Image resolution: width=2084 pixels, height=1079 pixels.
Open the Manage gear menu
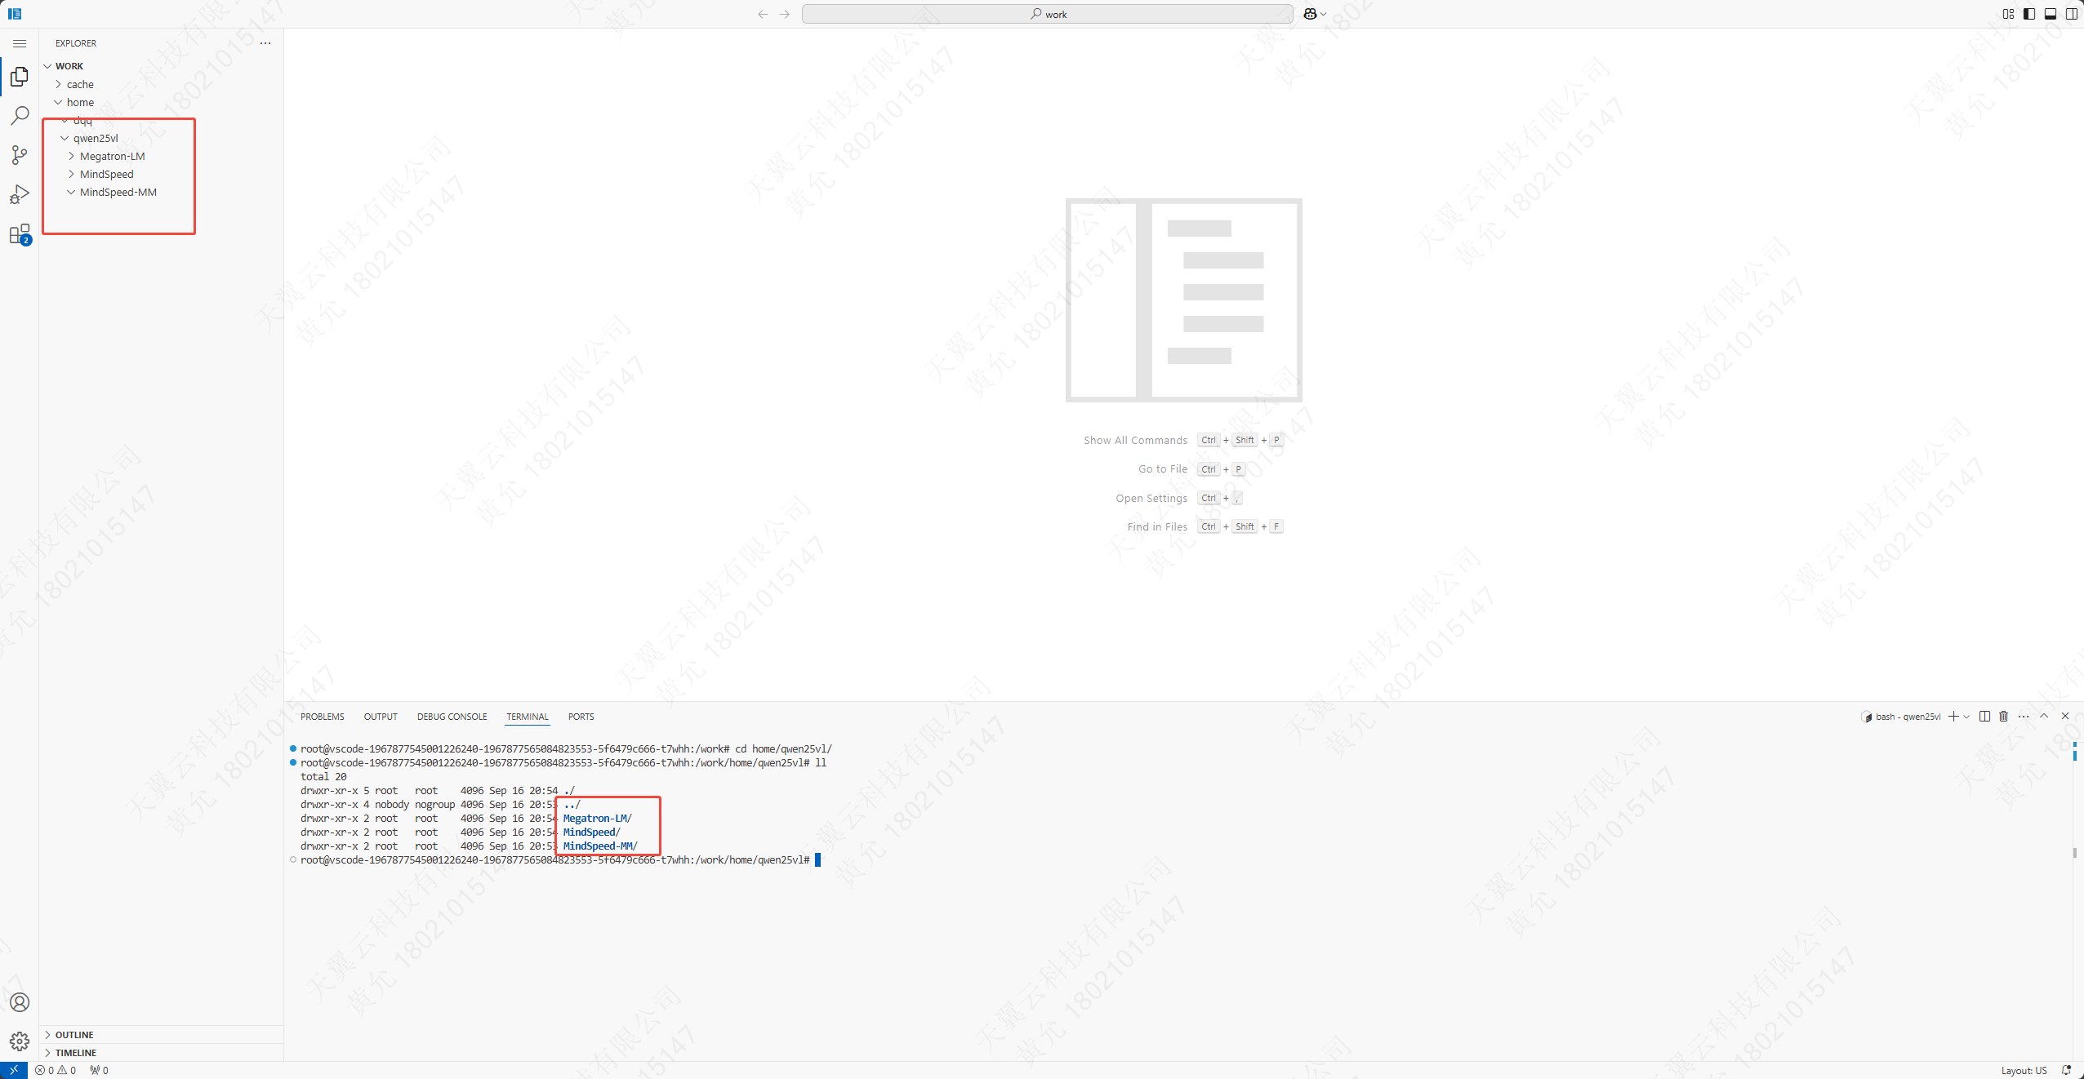tap(20, 1041)
